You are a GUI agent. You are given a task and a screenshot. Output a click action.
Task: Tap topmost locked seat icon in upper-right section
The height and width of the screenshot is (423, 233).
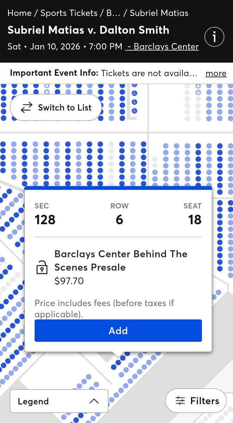pos(198,86)
